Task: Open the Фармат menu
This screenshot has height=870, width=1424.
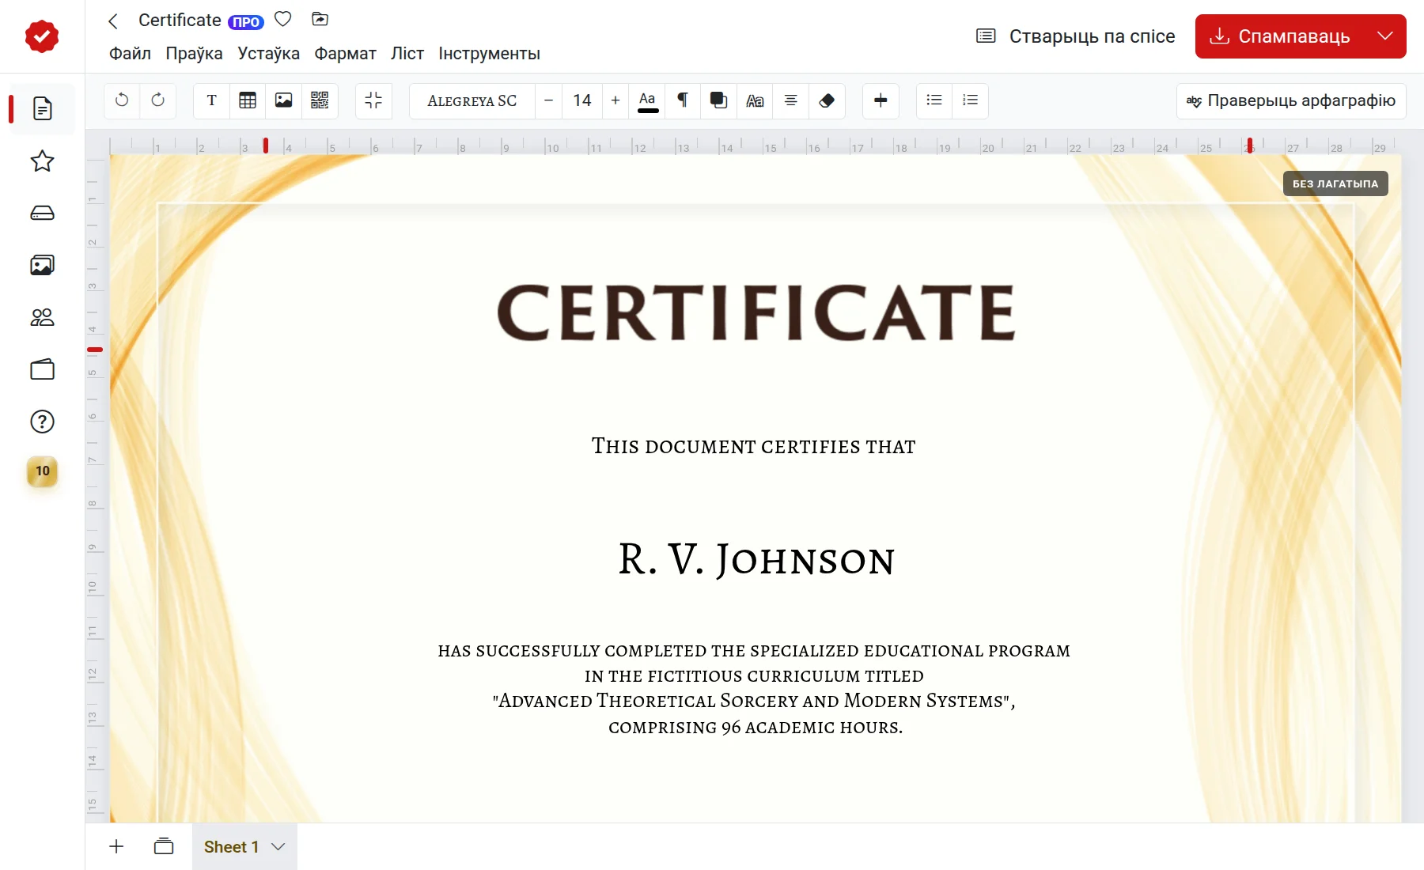Action: tap(345, 54)
